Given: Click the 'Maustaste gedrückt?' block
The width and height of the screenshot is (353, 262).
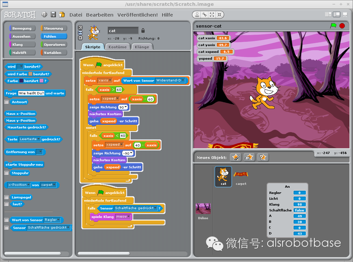Looking at the screenshot, I should [x=27, y=127].
